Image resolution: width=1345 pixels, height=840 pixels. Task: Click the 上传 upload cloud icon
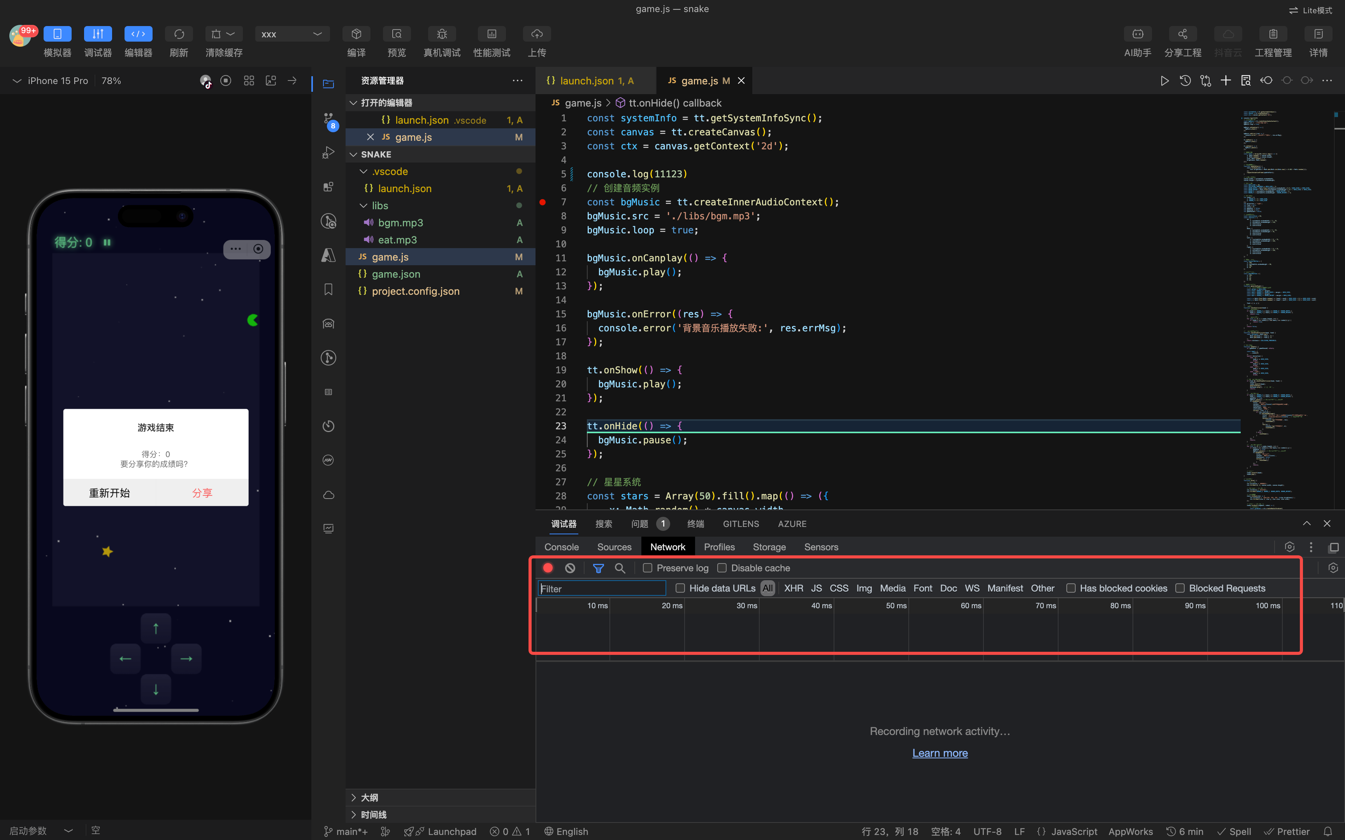pos(536,35)
